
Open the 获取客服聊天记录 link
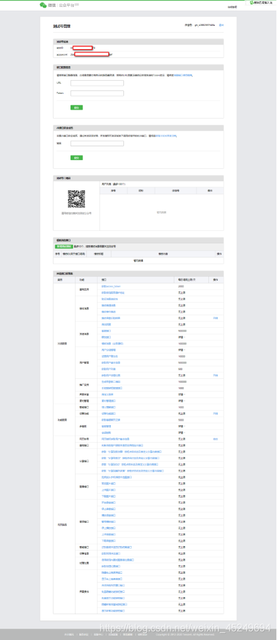[x=111, y=419]
